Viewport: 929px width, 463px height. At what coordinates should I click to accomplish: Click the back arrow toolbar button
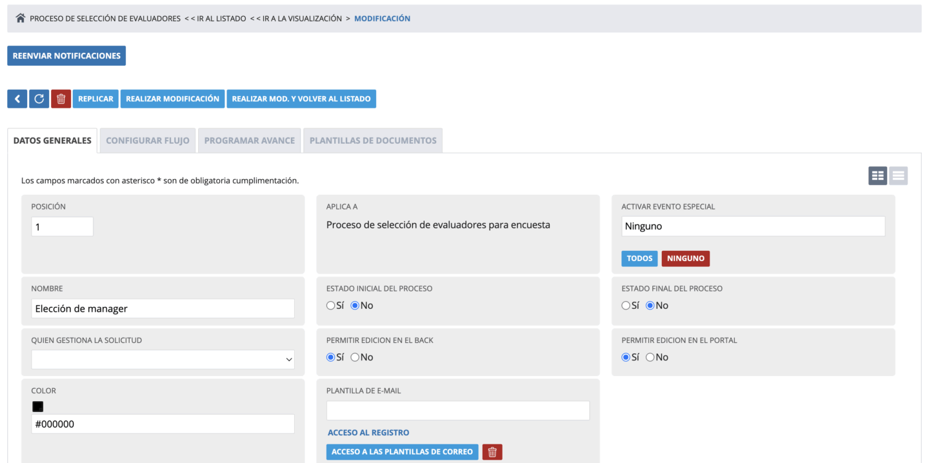17,99
